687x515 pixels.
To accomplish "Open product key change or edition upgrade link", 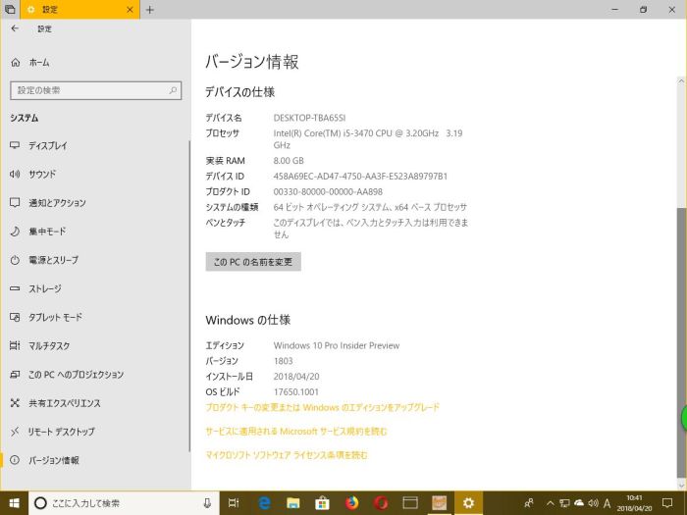I will point(322,407).
